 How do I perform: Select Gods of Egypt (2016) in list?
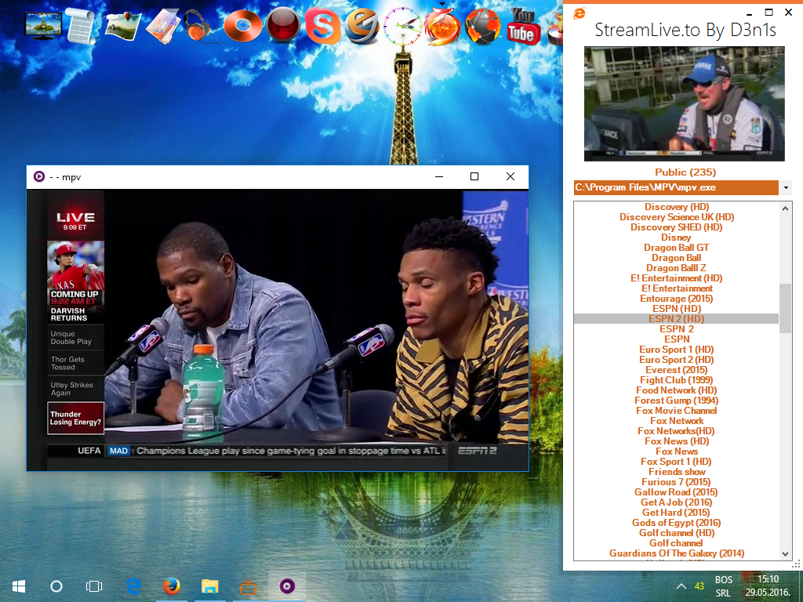coord(677,523)
